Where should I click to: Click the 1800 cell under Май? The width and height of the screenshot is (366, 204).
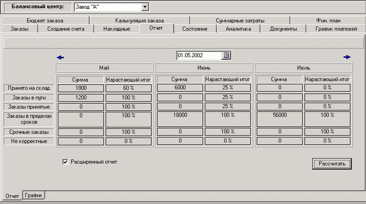[x=81, y=88]
